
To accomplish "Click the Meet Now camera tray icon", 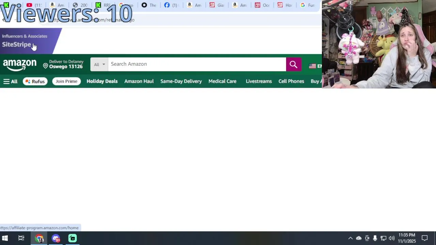I will tap(367, 238).
